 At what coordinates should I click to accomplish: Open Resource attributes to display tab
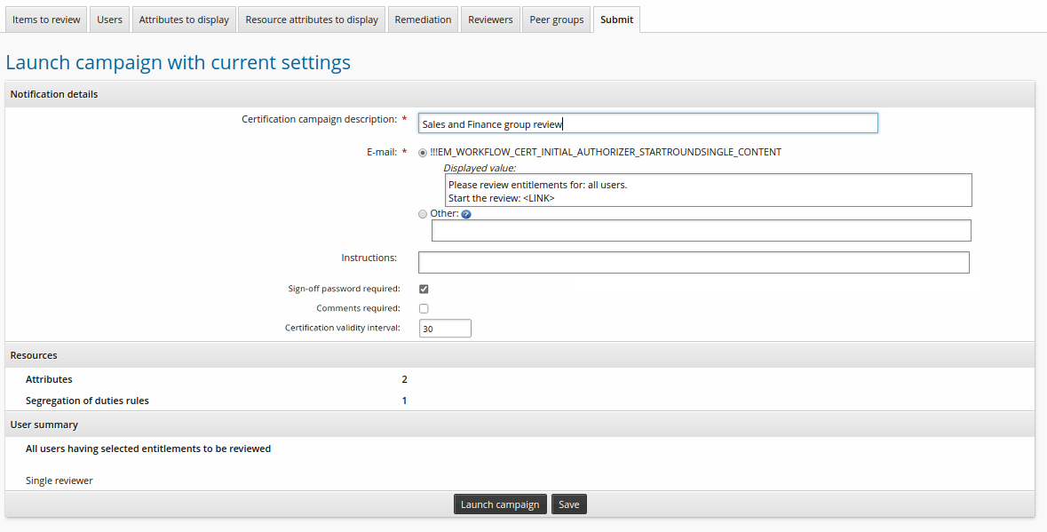coord(312,20)
